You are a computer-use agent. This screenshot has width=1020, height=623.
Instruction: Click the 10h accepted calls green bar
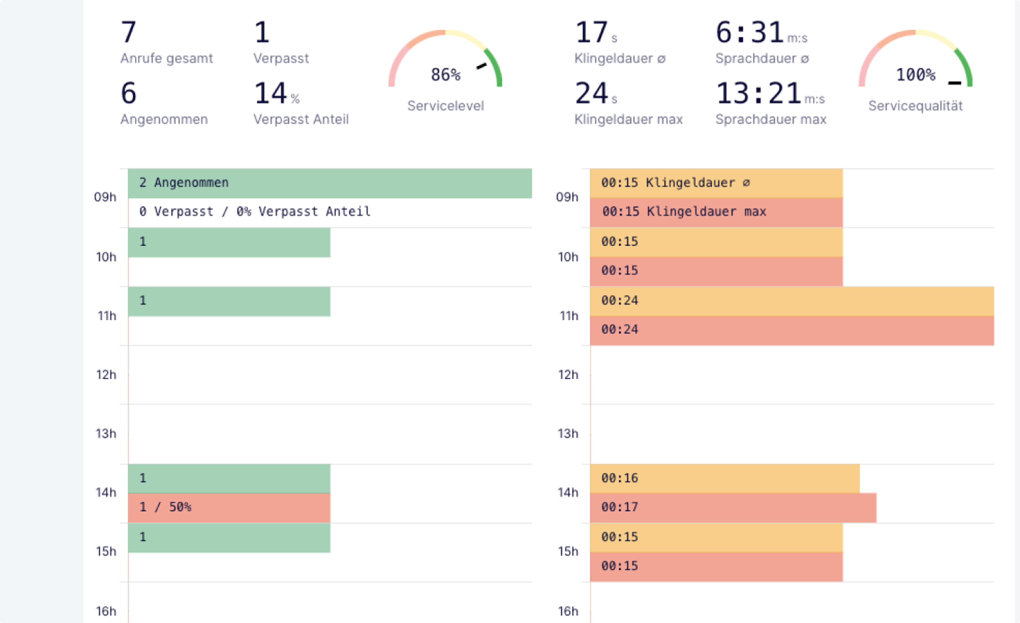click(229, 242)
